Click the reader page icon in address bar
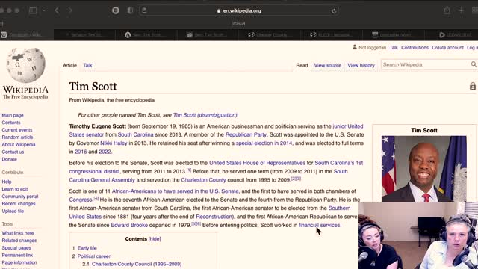The image size is (478, 269). pos(144,10)
